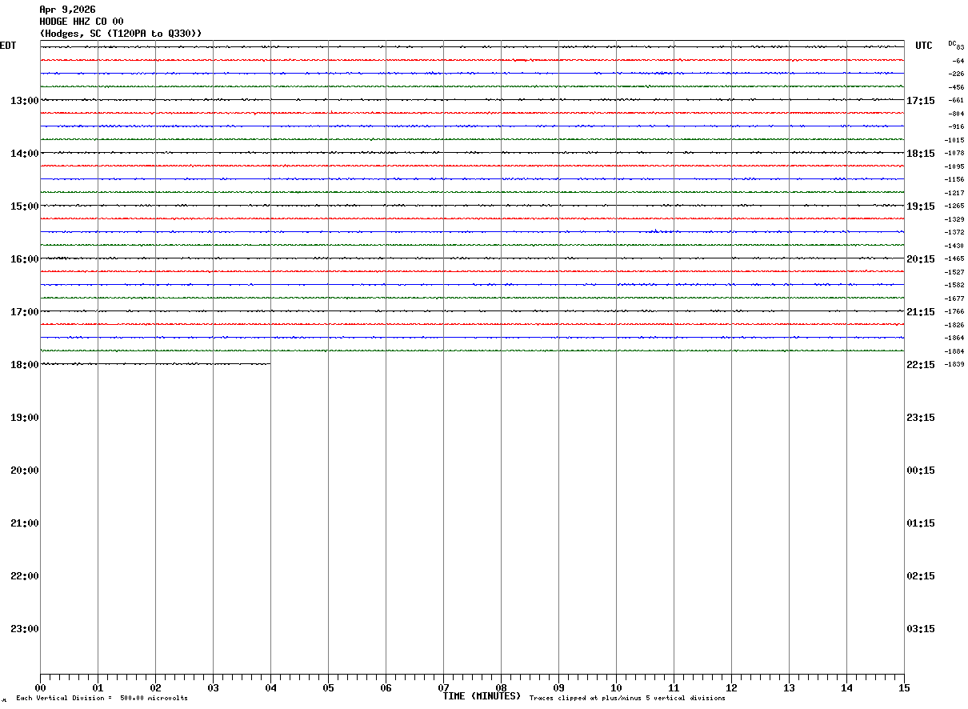Click the 17:15 UTC time label

tap(921, 101)
